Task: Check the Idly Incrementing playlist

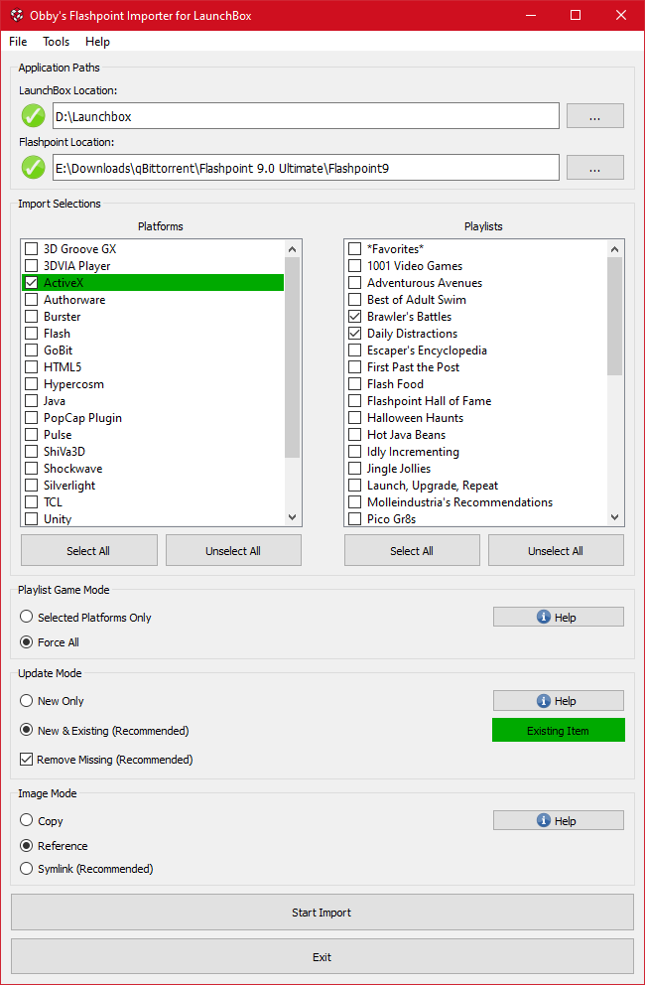Action: click(x=355, y=452)
